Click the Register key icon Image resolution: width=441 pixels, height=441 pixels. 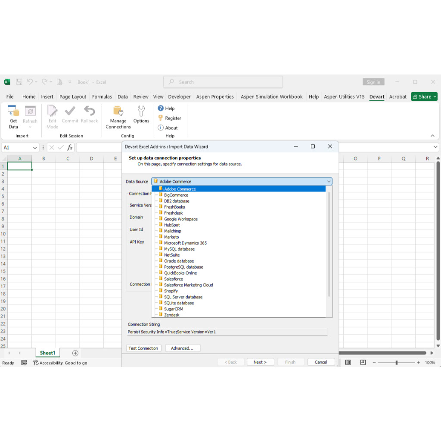161,118
